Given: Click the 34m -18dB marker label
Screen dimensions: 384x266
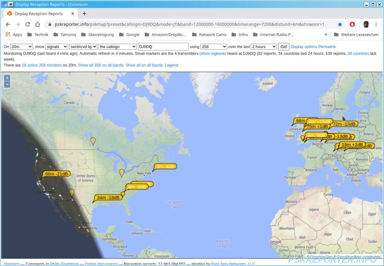Looking at the screenshot, I should point(108,198).
